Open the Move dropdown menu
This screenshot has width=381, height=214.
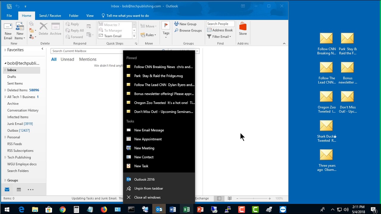[149, 26]
